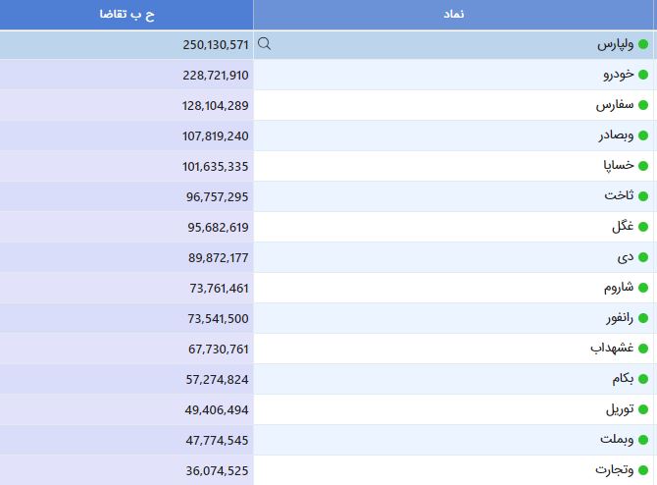Open the ولپارس symbol link
The width and height of the screenshot is (657, 485).
[x=615, y=44]
